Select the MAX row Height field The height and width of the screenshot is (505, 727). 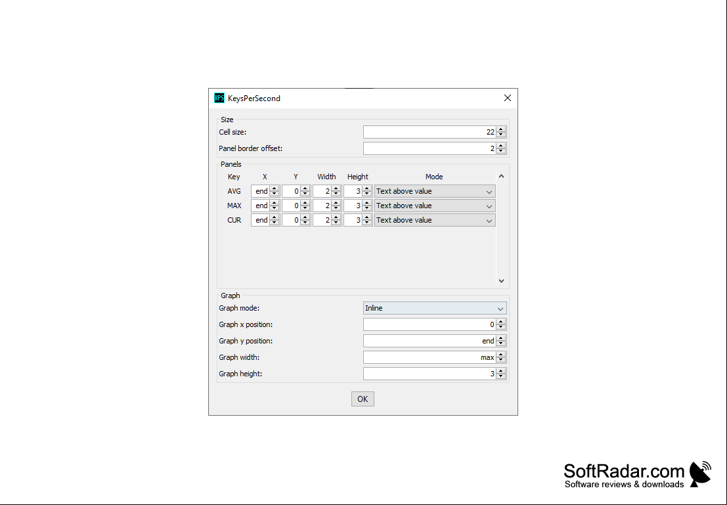coord(353,206)
